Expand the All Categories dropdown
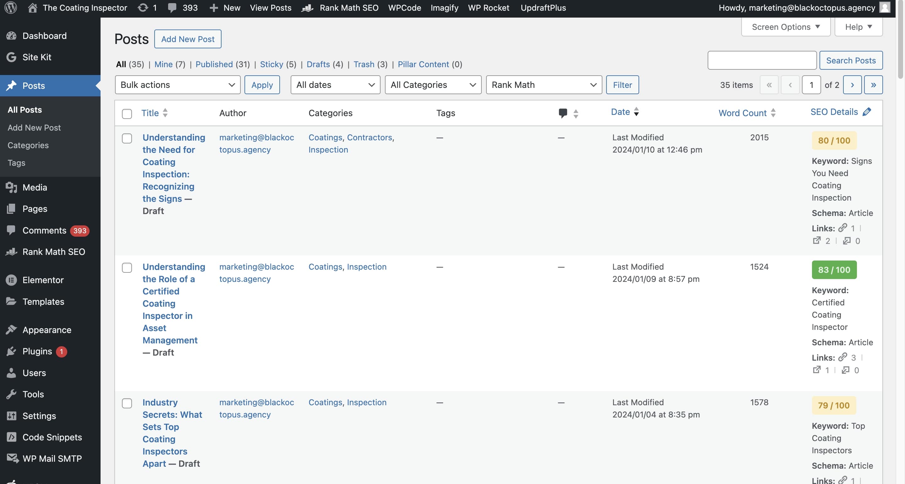Screen dimensions: 905x484 pos(433,85)
